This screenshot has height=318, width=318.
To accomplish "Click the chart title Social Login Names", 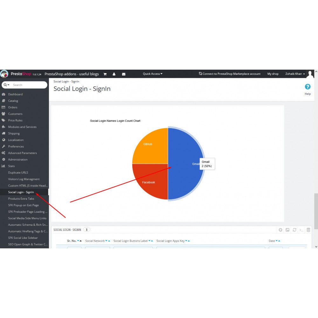I will [x=115, y=121].
